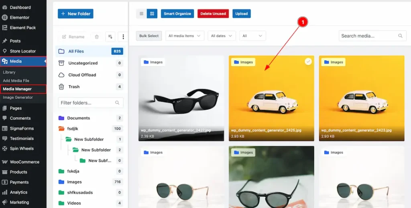411x208 pixels.
Task: Click the Testimonials sidebar icon
Action: [x=4, y=139]
